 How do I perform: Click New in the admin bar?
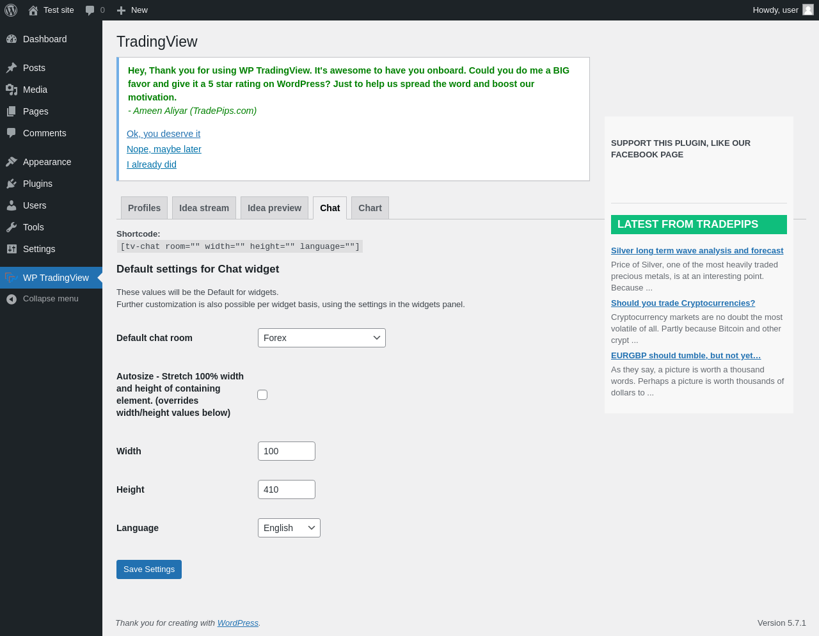tap(139, 10)
